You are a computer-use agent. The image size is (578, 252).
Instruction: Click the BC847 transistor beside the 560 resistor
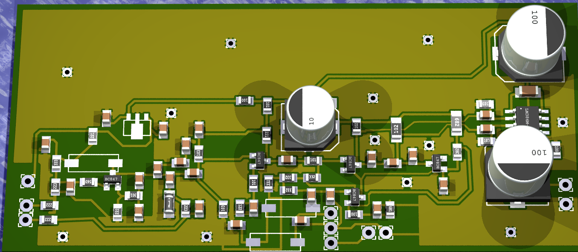click(x=112, y=180)
